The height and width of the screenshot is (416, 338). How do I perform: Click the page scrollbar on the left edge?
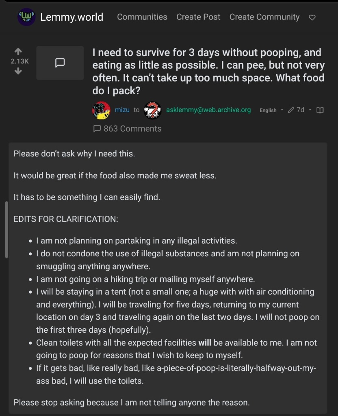click(6, 230)
